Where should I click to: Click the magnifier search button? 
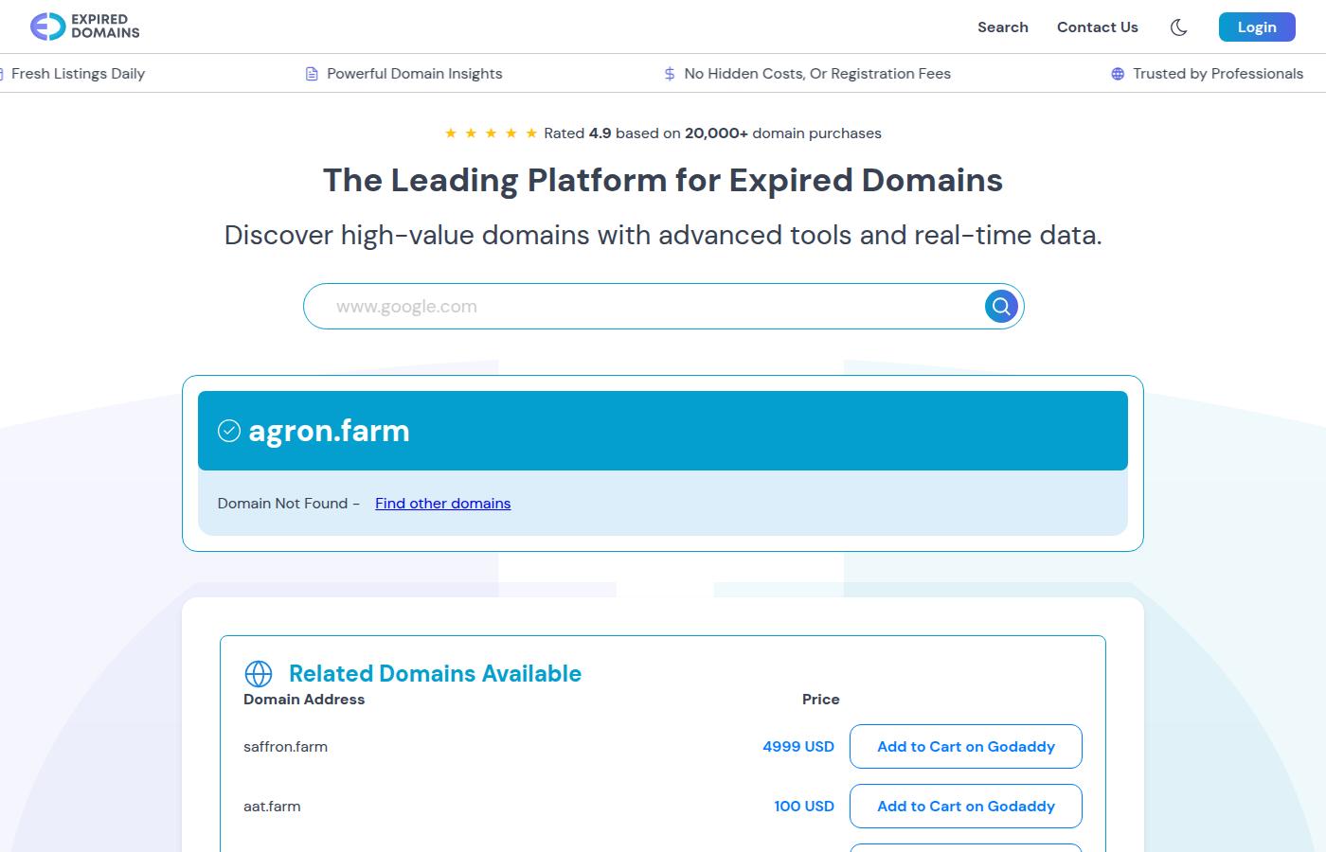(x=1001, y=307)
